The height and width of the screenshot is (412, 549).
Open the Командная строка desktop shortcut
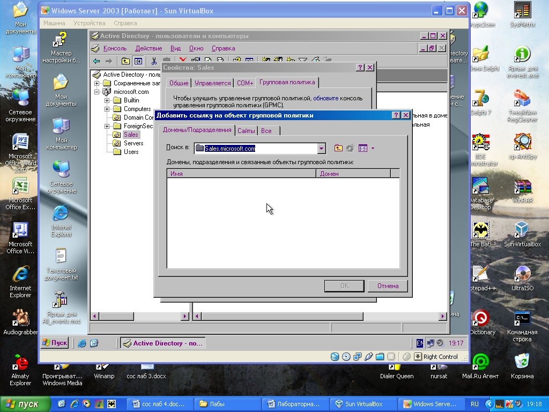(522, 327)
